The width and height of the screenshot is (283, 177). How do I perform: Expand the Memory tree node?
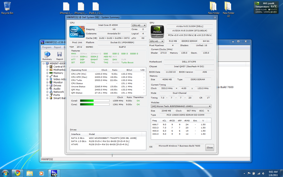(47, 73)
